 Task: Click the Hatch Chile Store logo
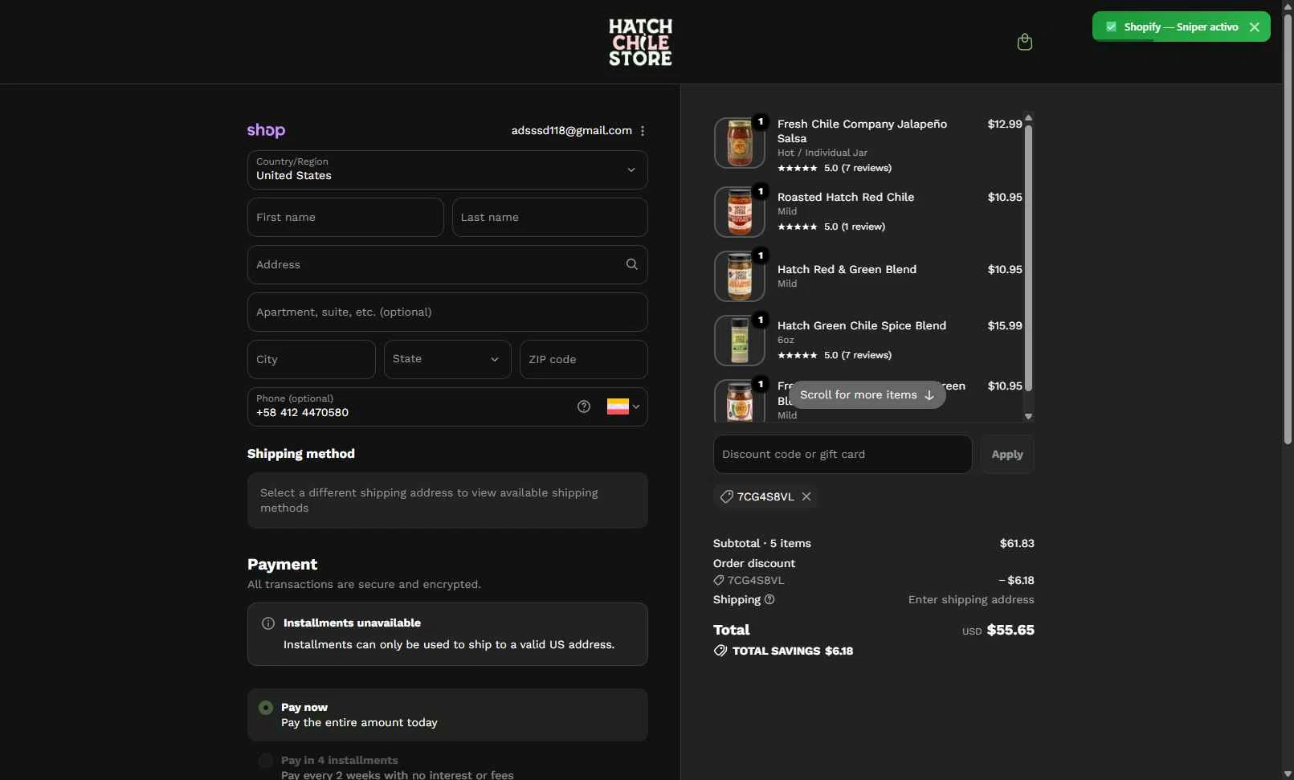click(x=640, y=42)
